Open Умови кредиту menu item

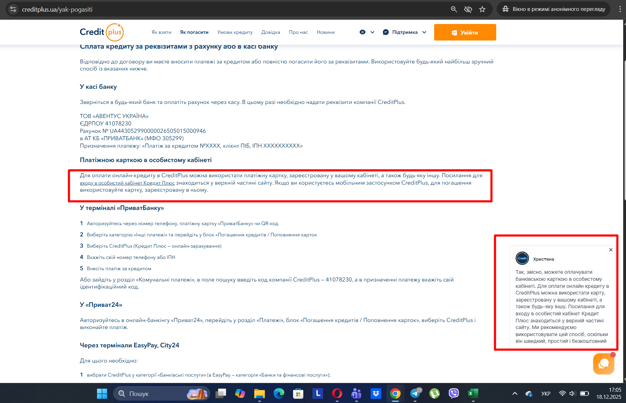point(235,32)
